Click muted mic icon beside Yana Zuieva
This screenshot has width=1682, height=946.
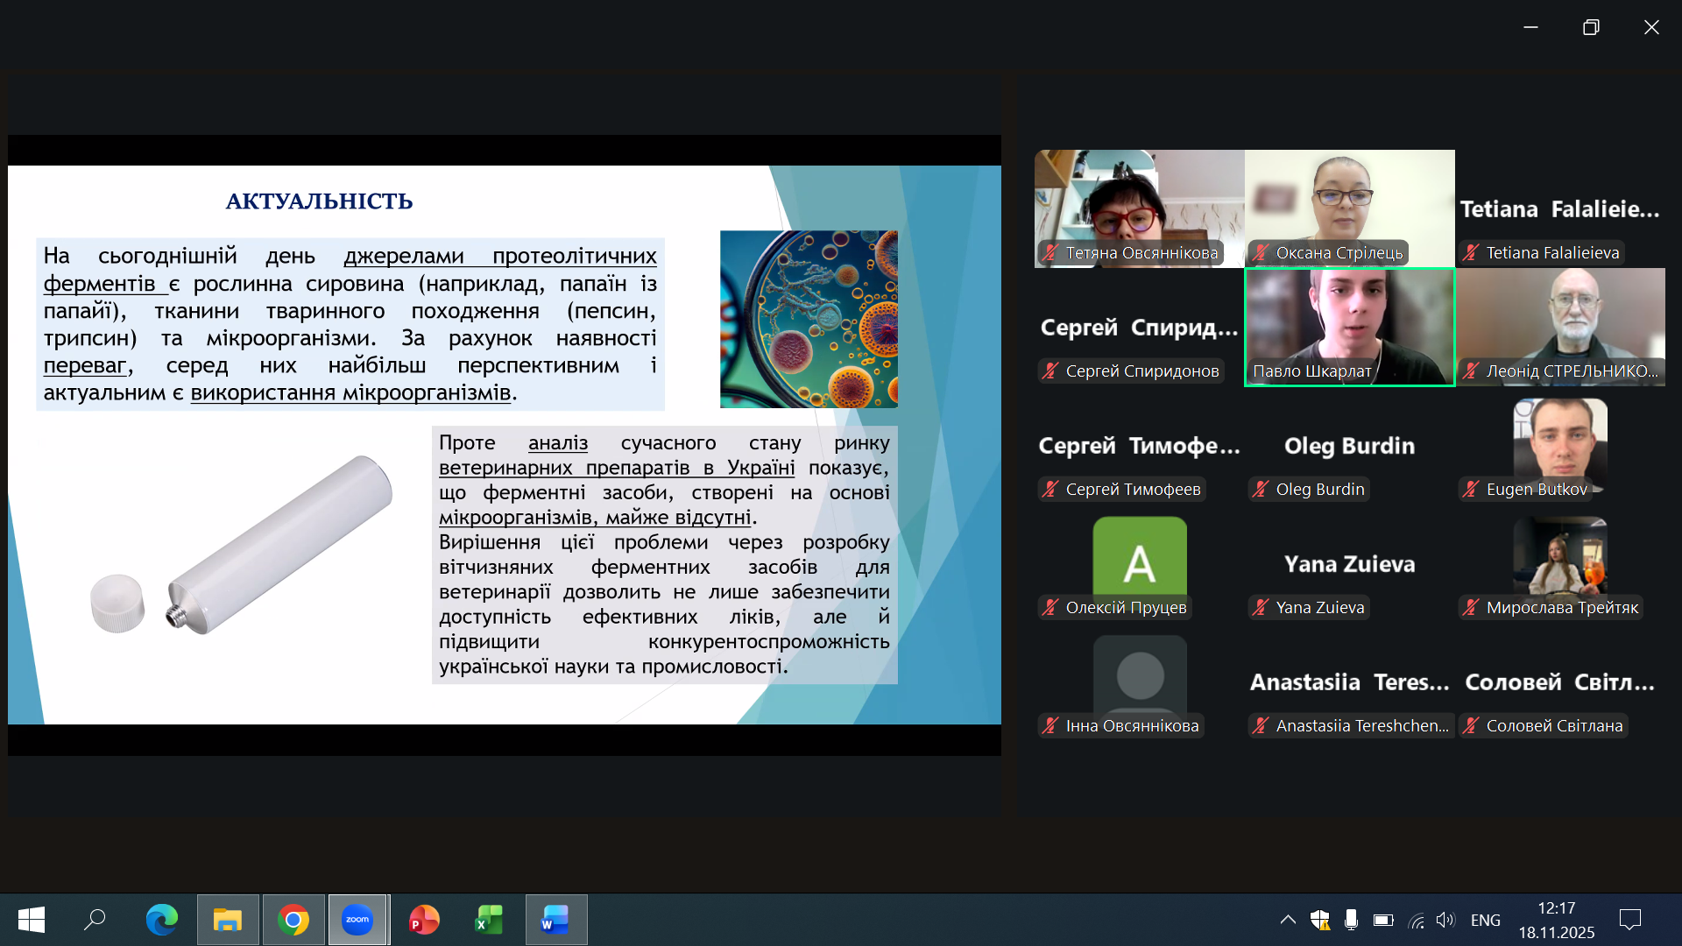pos(1261,608)
